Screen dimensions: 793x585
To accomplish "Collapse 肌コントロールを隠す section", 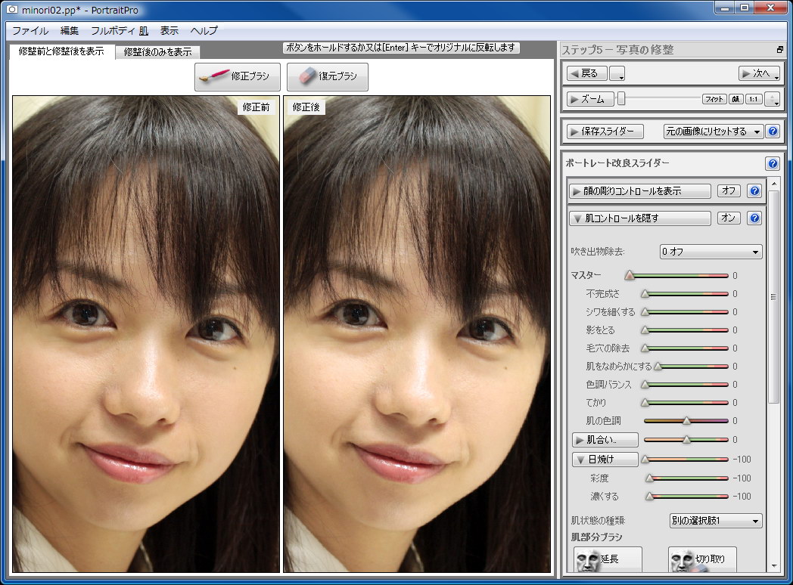I will pyautogui.click(x=639, y=218).
